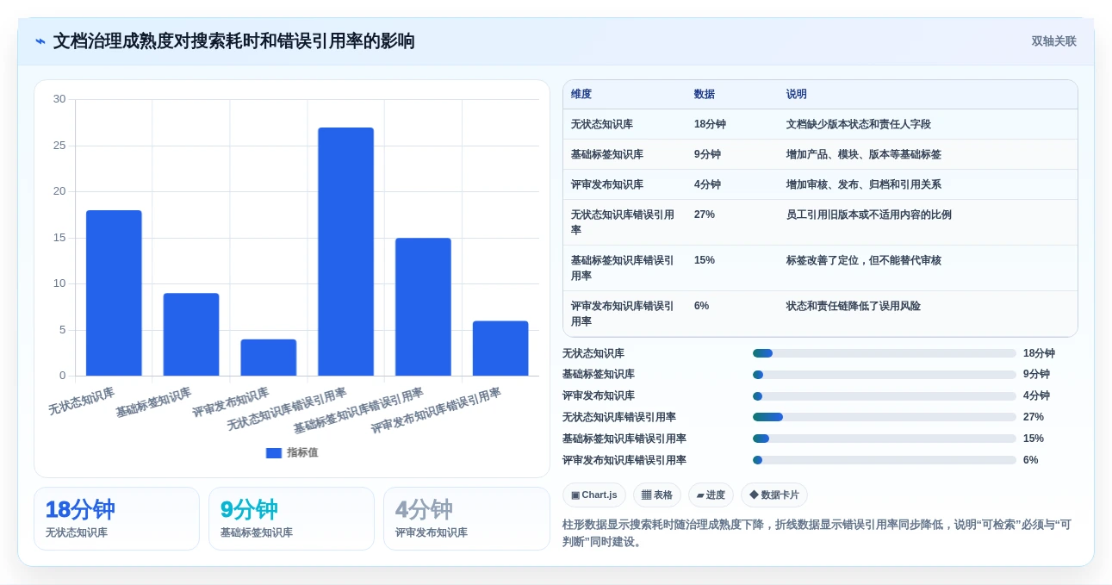Click the 27% value beside progress bar
This screenshot has height=585, width=1112.
1034,417
